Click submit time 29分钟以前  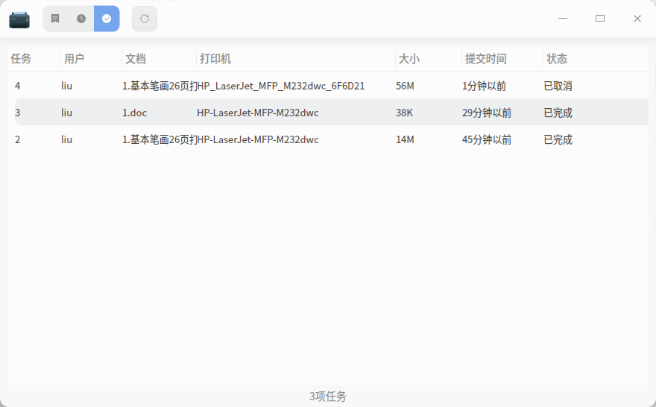[487, 113]
